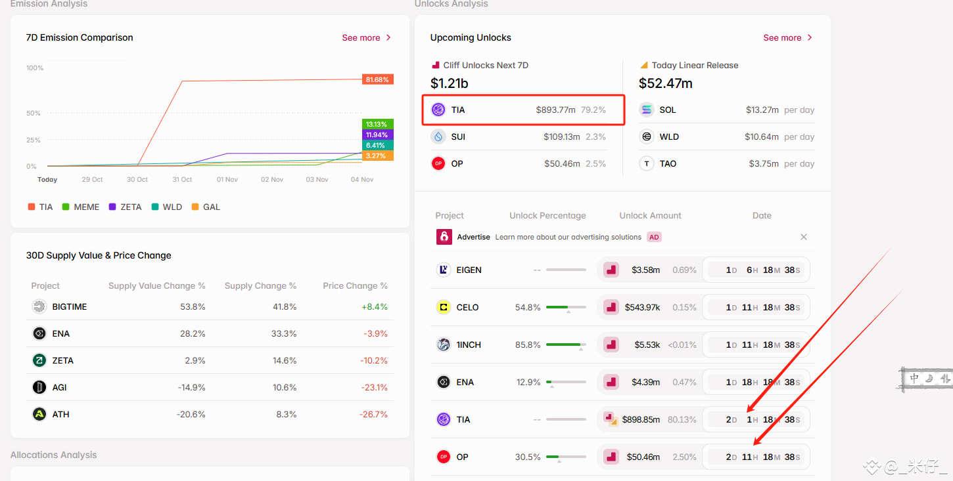Click TIA $893.77m unlock value
953x481 pixels.
point(556,110)
